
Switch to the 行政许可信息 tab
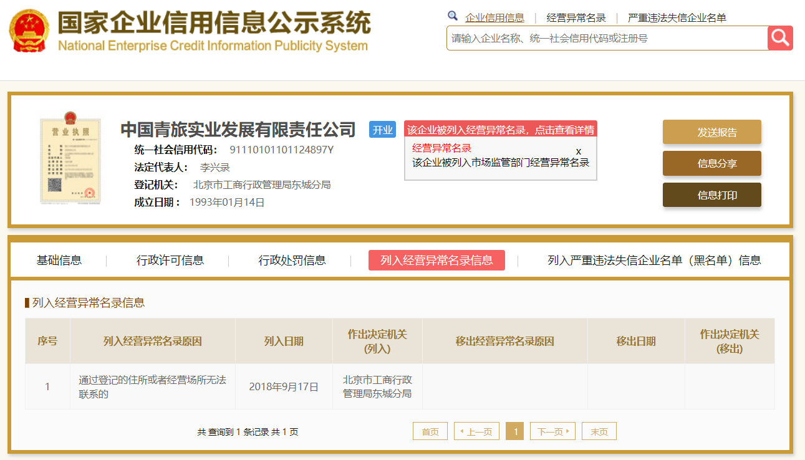pyautogui.click(x=170, y=261)
